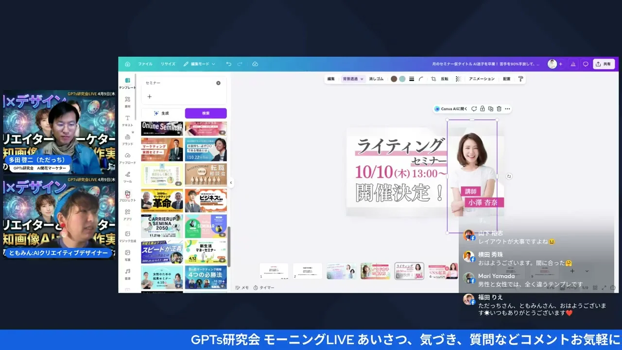This screenshot has width=622, height=350.
Task: Select the 消しゴム eraser tool in the toolbar
Action: pos(376,79)
